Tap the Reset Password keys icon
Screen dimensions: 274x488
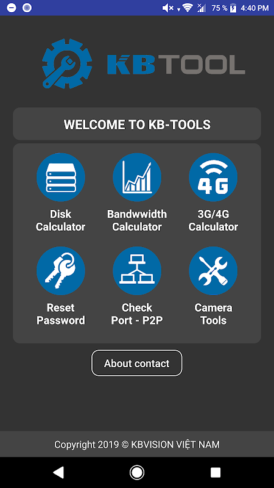click(60, 271)
